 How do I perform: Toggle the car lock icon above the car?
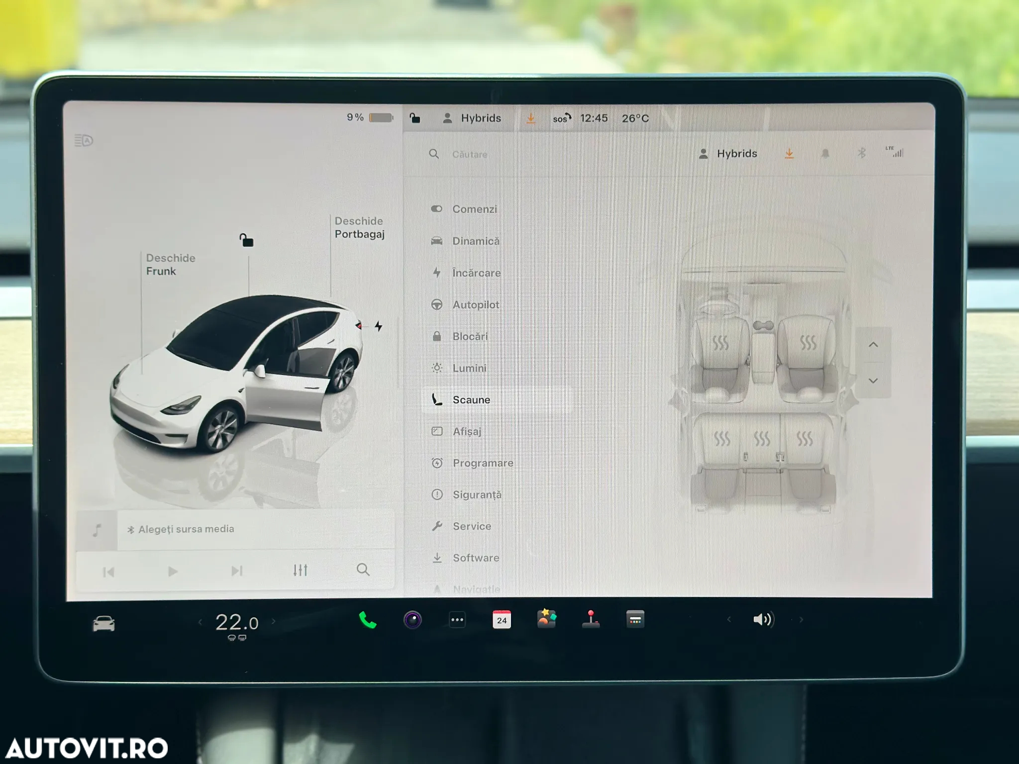[x=246, y=240]
